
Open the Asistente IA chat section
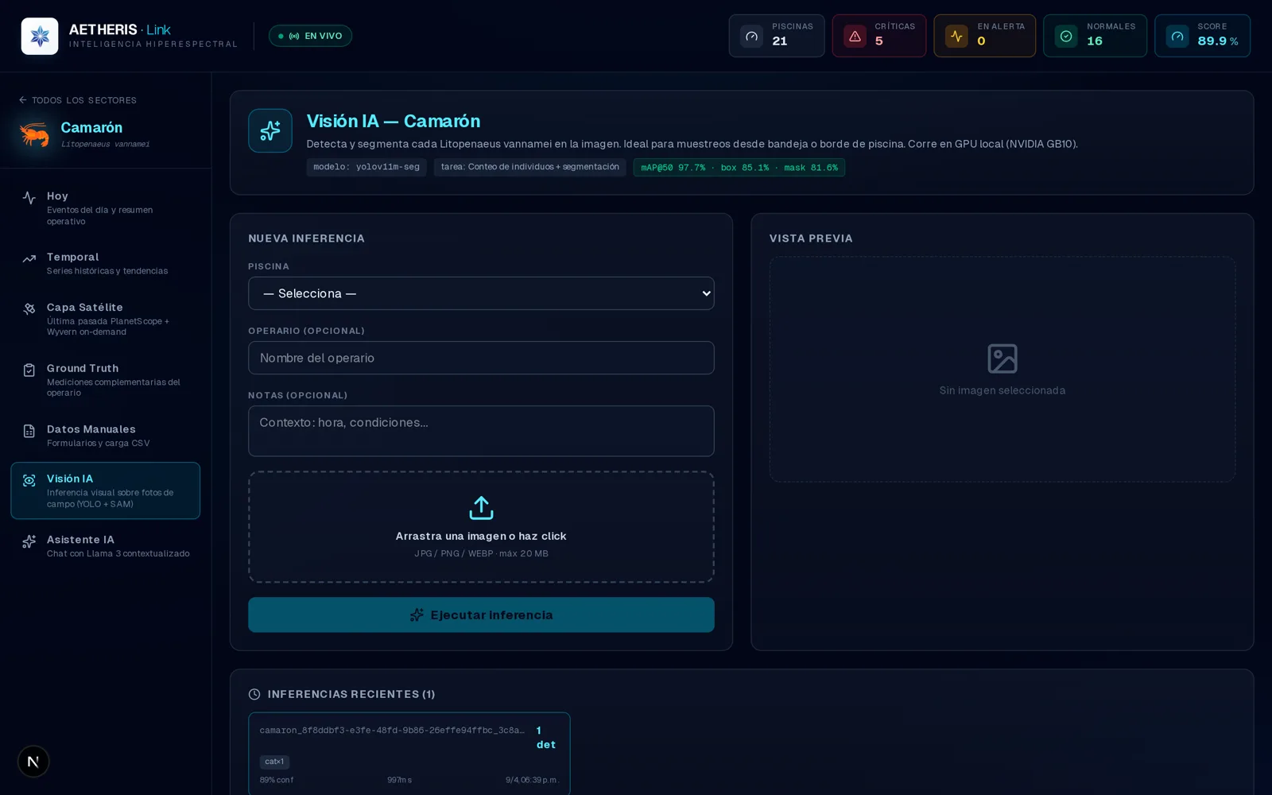click(106, 546)
